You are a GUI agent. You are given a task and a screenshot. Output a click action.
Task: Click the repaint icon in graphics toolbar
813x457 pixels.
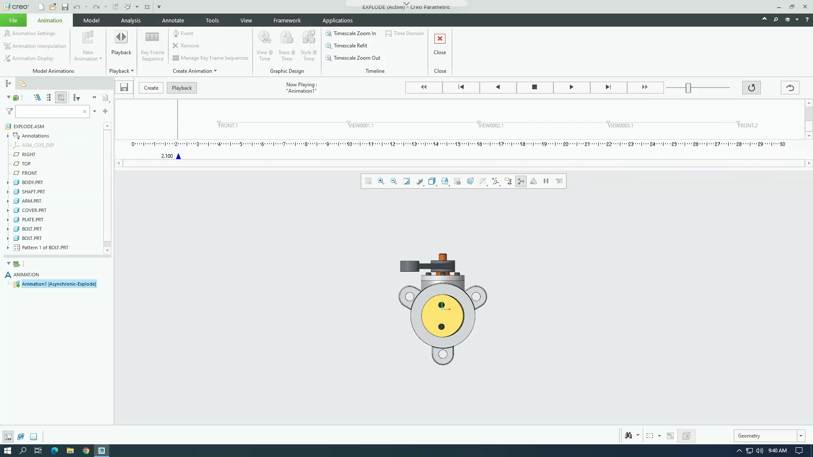pos(406,181)
